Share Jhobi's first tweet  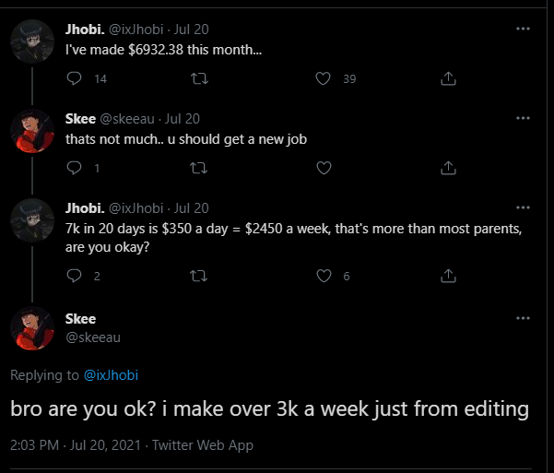tap(448, 79)
